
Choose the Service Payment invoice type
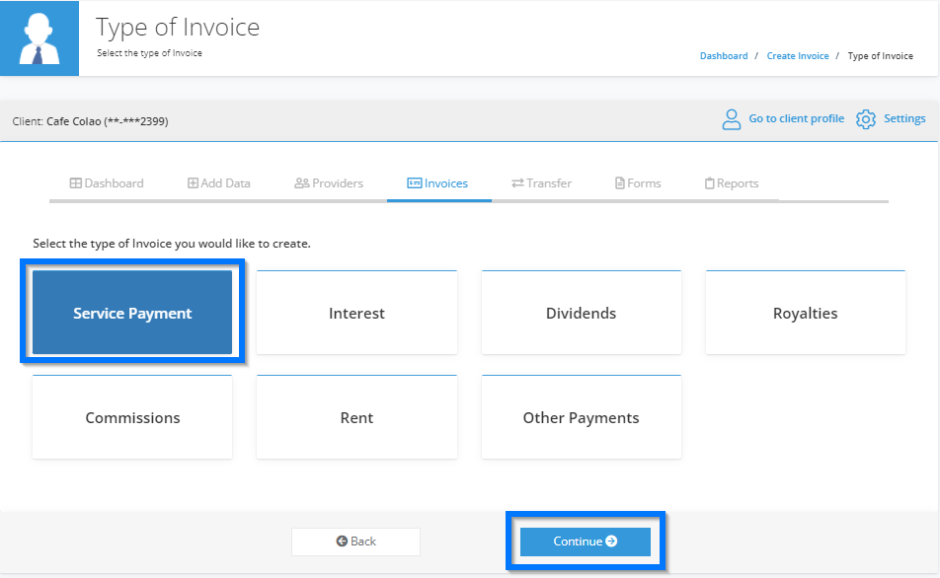132,312
